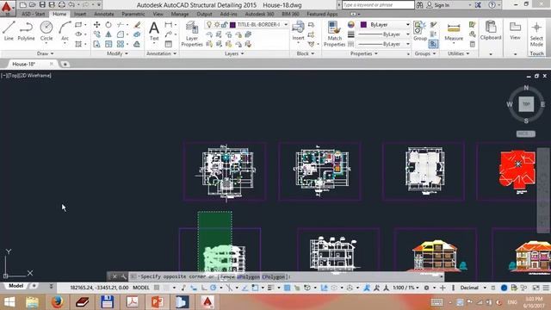The height and width of the screenshot is (310, 551).
Task: Toggle the MODEL space status bar button
Action: (x=141, y=288)
